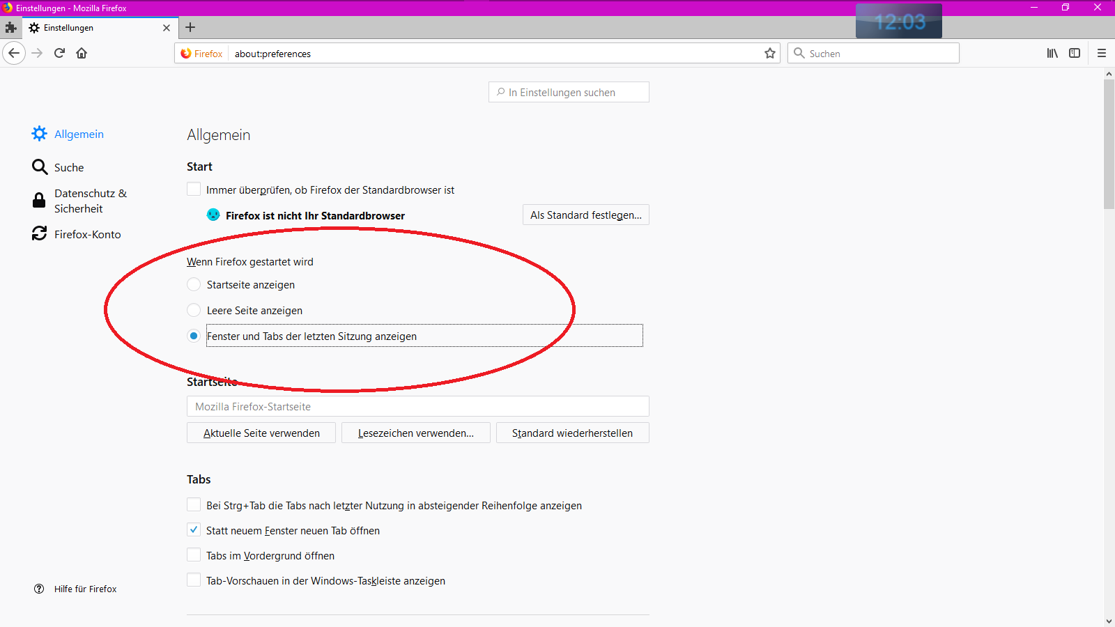Enable 'Tabs im Vordergrund öffnen' checkbox

point(194,555)
